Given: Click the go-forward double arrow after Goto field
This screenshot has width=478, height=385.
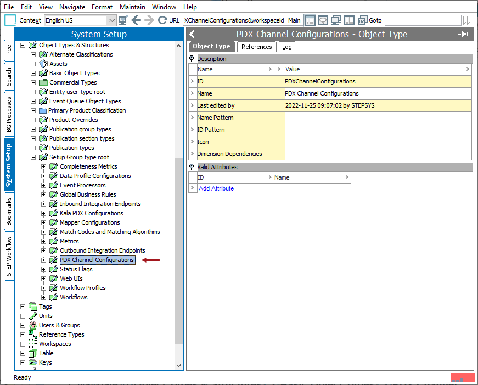Looking at the screenshot, I should [467, 20].
